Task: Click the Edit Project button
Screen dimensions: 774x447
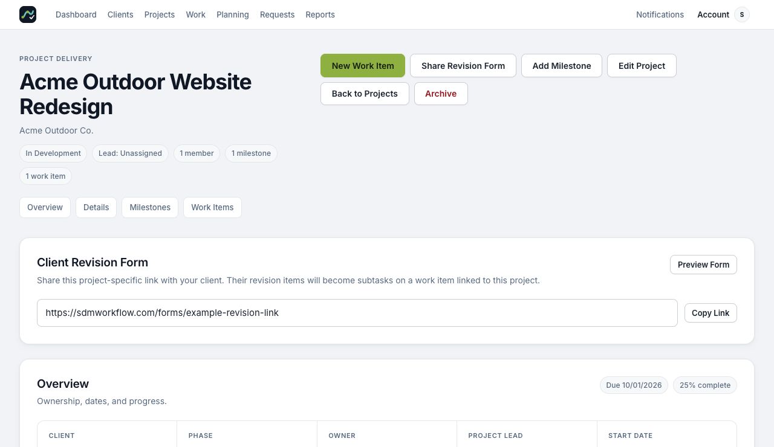Action: [642, 66]
